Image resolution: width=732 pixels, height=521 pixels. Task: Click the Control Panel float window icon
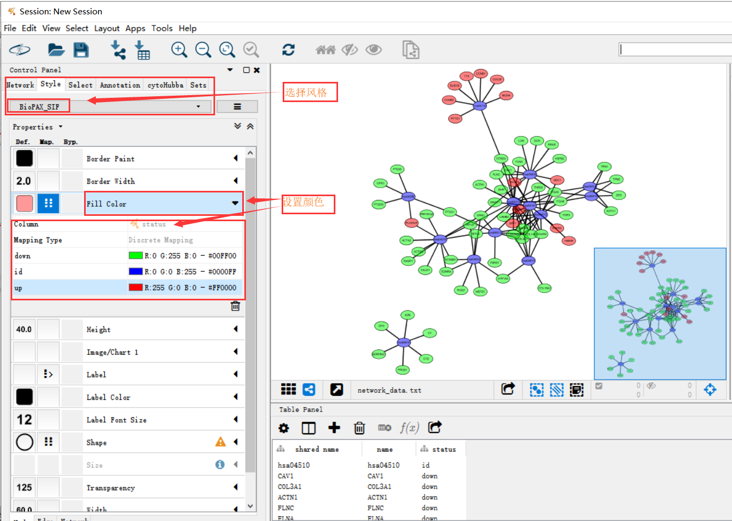246,70
